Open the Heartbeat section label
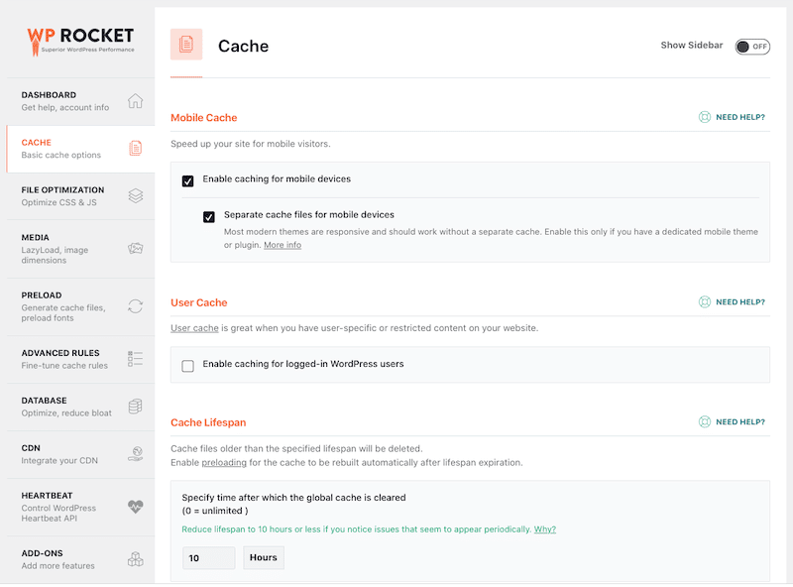This screenshot has width=793, height=587. 47,496
